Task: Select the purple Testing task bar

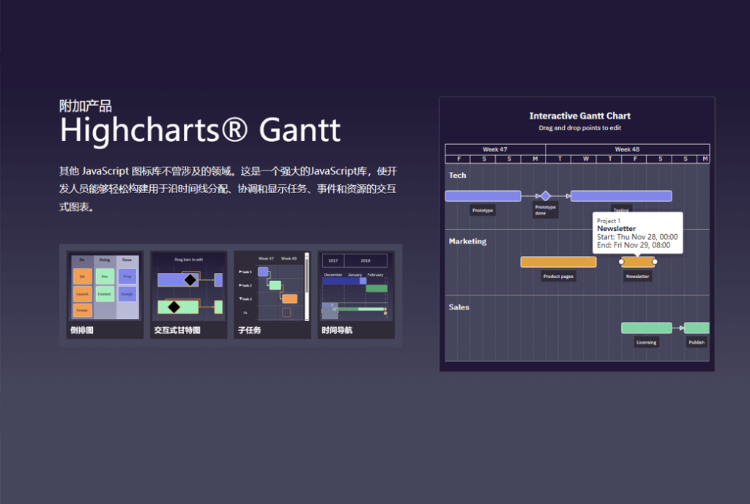Action: point(621,196)
